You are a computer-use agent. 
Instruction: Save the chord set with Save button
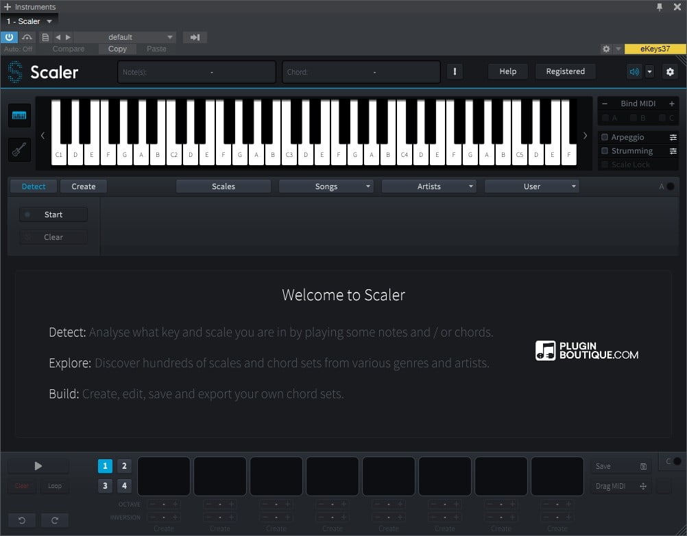pyautogui.click(x=621, y=466)
